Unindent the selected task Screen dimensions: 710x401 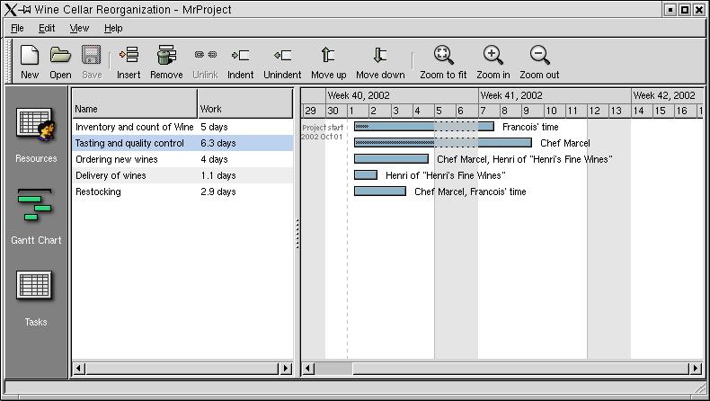282,61
